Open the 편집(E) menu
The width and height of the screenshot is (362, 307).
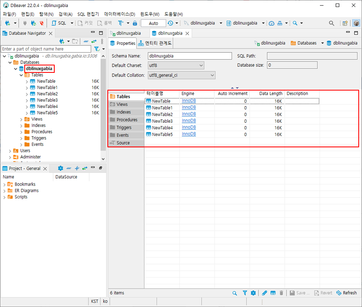28,14
